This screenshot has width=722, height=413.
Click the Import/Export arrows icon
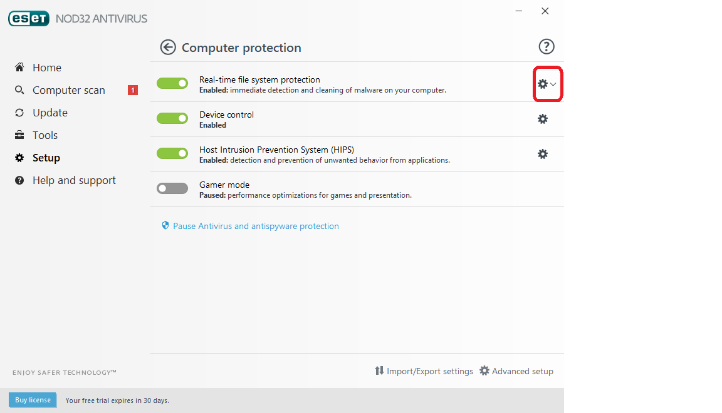[379, 370]
